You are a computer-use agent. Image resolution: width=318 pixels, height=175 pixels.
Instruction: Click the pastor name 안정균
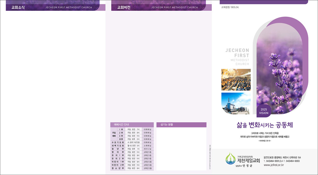[248, 165]
